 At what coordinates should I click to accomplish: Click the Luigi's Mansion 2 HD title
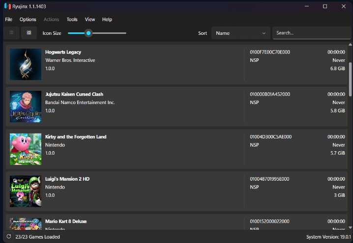[x=67, y=179]
